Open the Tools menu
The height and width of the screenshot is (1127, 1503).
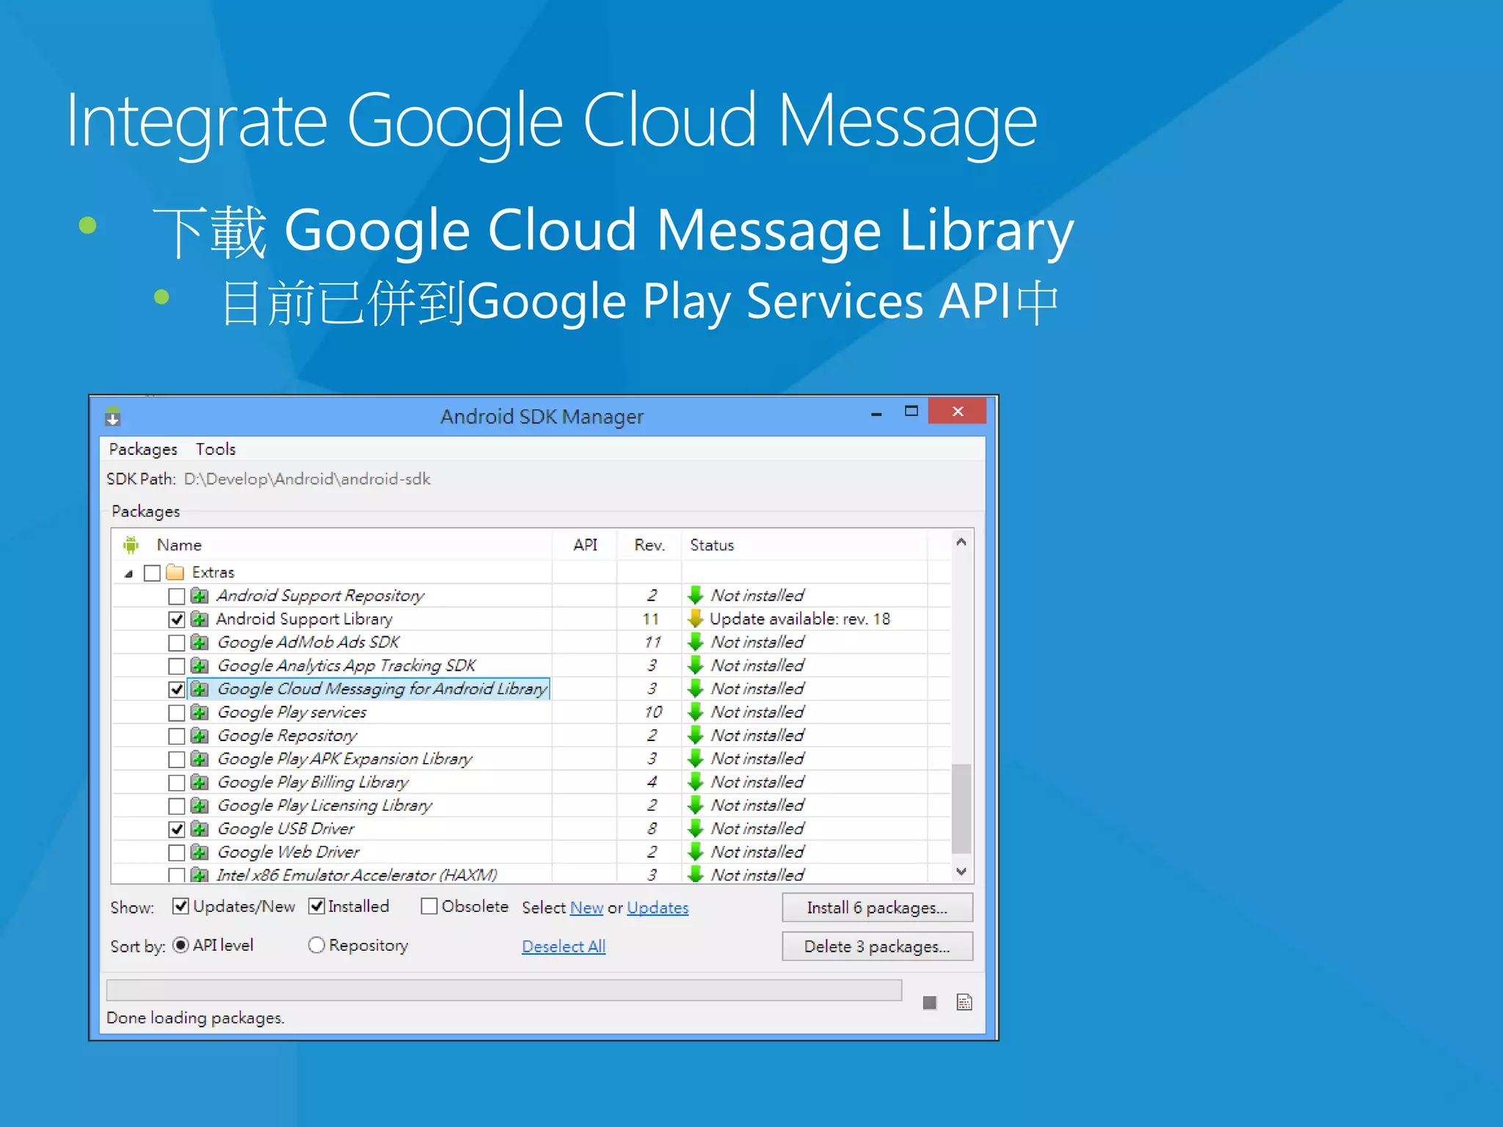point(216,449)
